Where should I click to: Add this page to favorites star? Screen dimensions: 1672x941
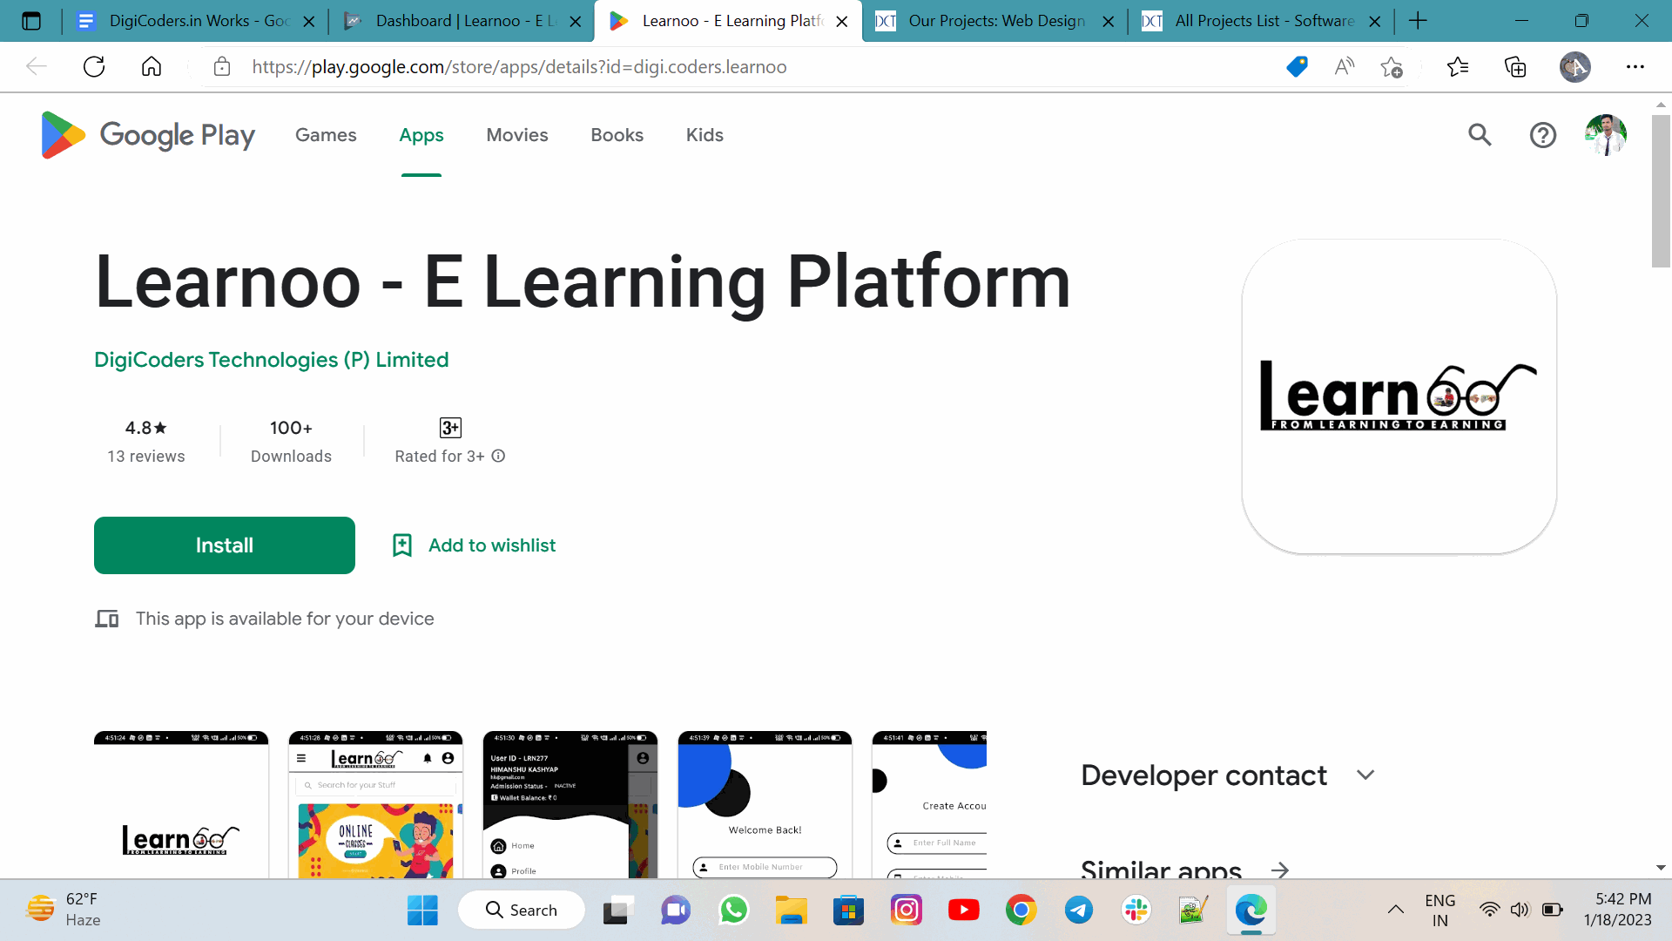[x=1392, y=67]
